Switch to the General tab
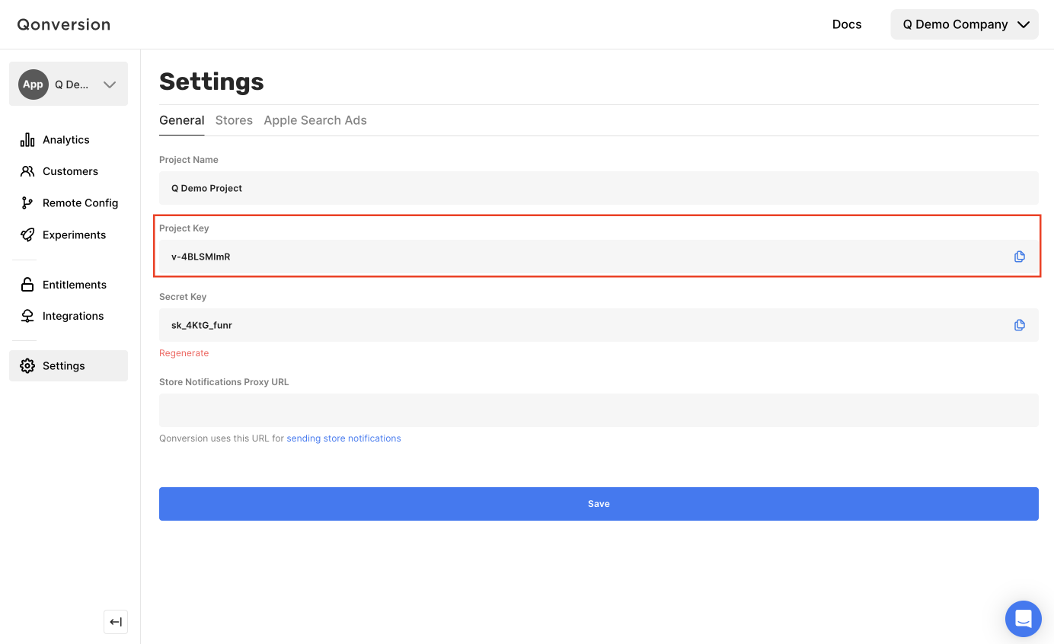 (x=181, y=120)
